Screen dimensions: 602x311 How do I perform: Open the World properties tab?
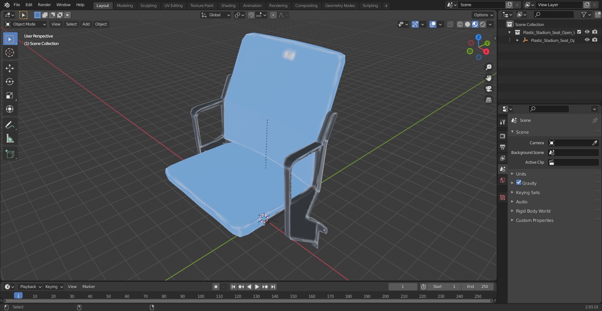502,180
